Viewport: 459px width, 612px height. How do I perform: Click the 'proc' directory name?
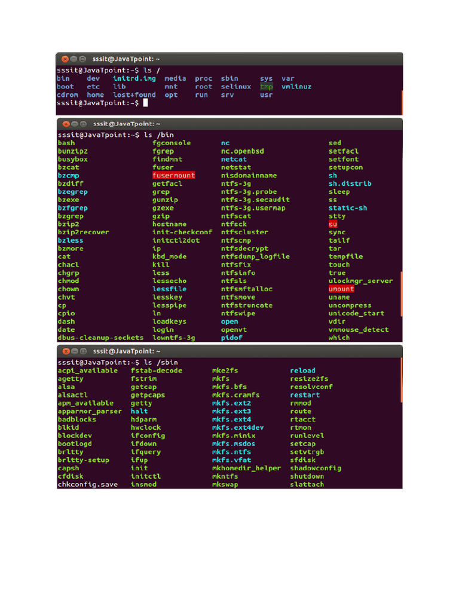click(x=204, y=78)
